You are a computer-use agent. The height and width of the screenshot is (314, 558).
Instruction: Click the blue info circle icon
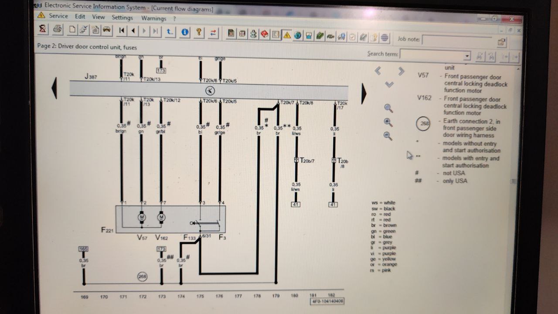pos(185,32)
